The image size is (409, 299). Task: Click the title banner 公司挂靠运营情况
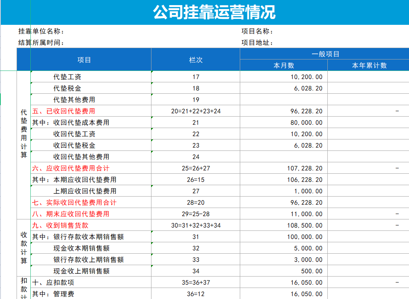204,11
